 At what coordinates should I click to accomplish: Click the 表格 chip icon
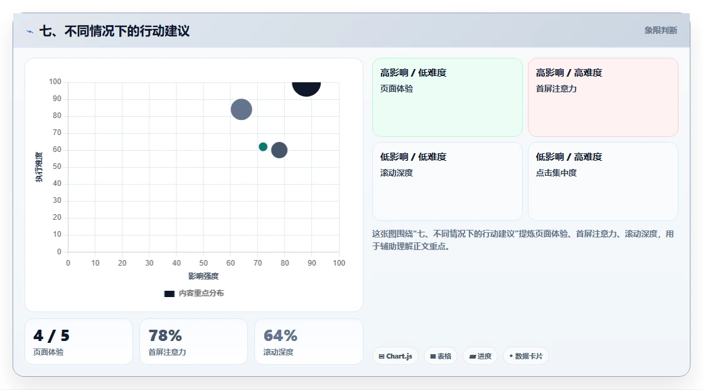433,356
